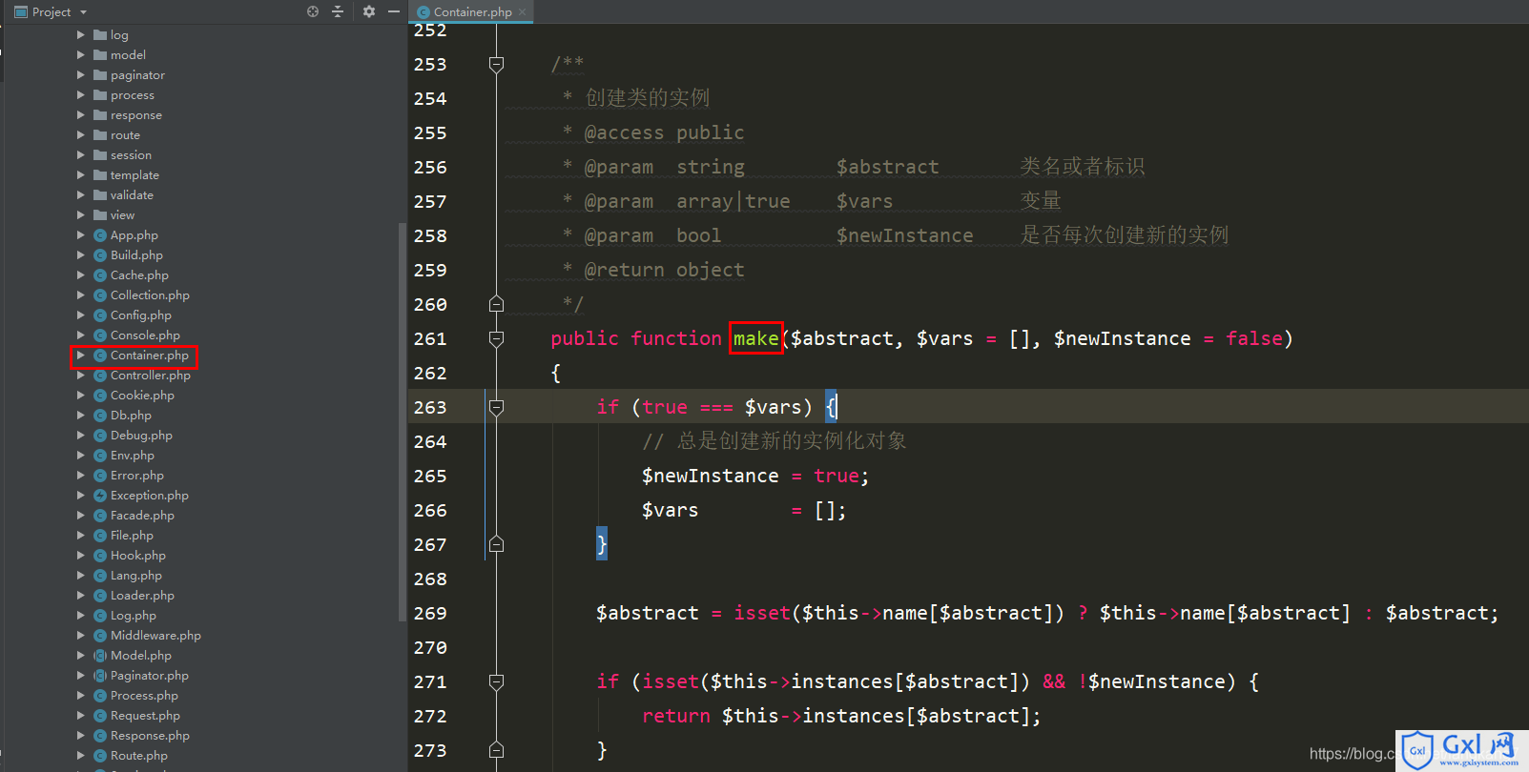Select the Cookie.php file icon
The width and height of the screenshot is (1529, 772).
click(x=100, y=396)
